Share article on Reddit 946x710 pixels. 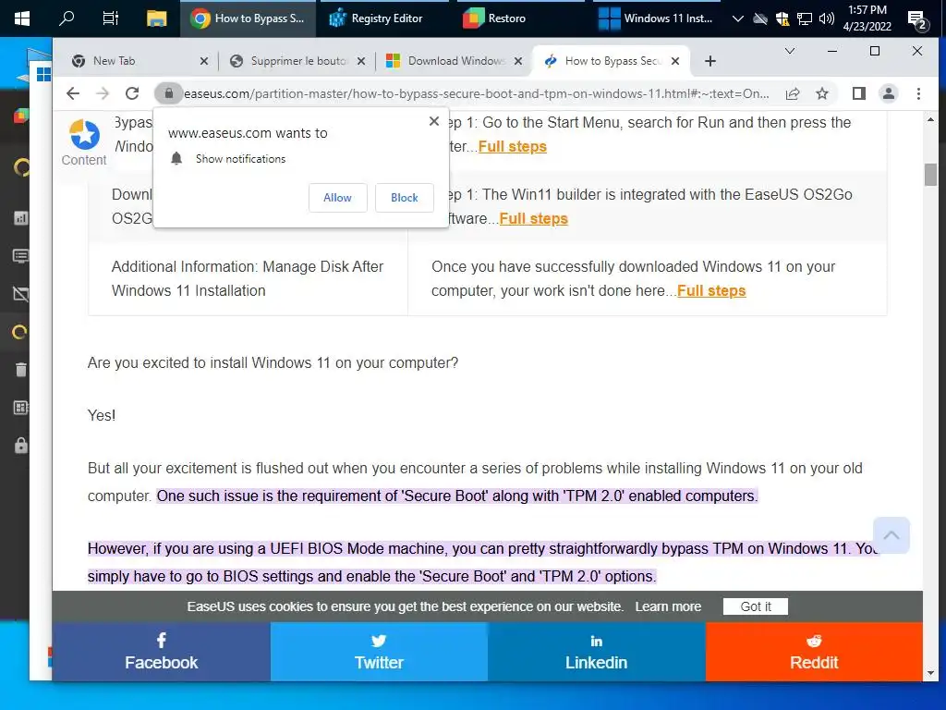[814, 652]
